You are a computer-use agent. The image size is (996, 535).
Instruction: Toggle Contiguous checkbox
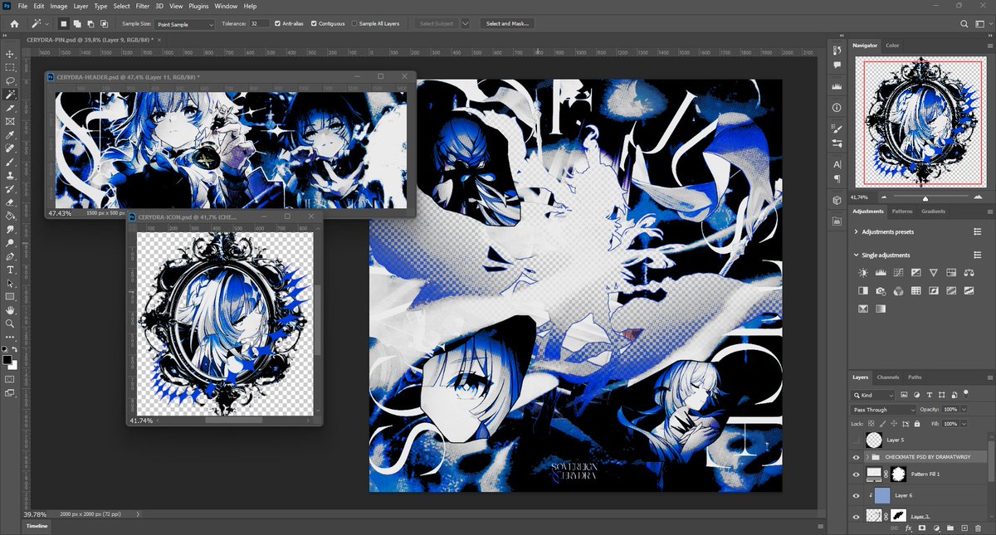(x=314, y=23)
